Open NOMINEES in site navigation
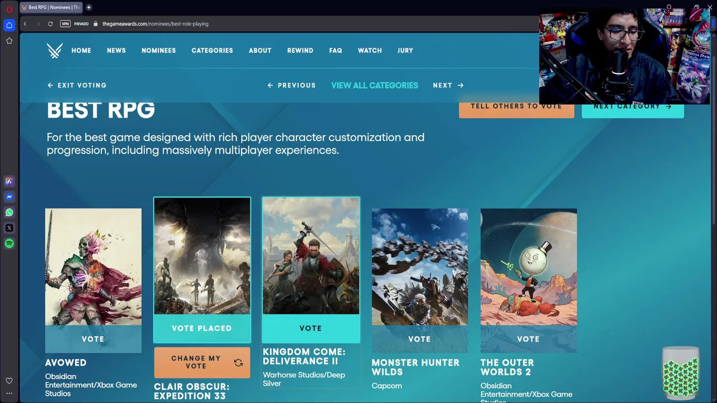This screenshot has width=717, height=403. [159, 50]
